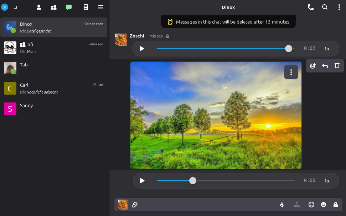Open the Tab conversation
Screen dimensions: 346x216
pos(54,68)
